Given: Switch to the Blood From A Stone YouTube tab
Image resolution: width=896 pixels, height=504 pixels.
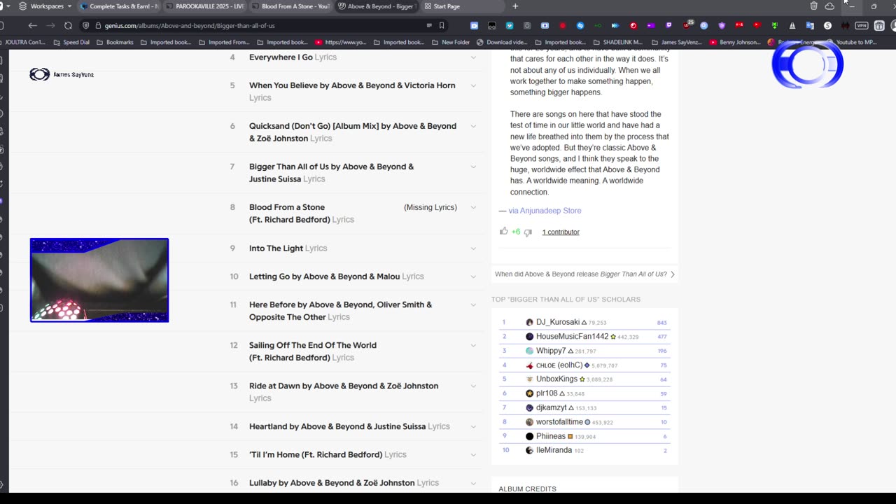Looking at the screenshot, I should pyautogui.click(x=290, y=6).
